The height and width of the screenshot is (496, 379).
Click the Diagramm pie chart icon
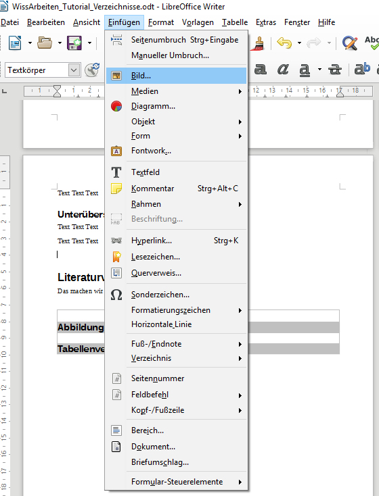[x=116, y=106]
